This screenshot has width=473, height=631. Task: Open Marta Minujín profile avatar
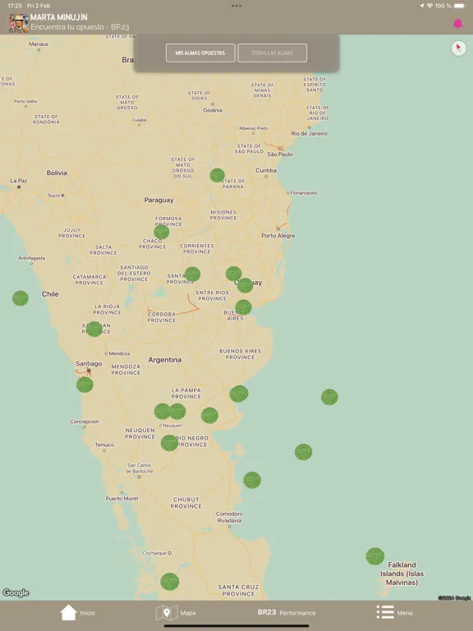(19, 23)
